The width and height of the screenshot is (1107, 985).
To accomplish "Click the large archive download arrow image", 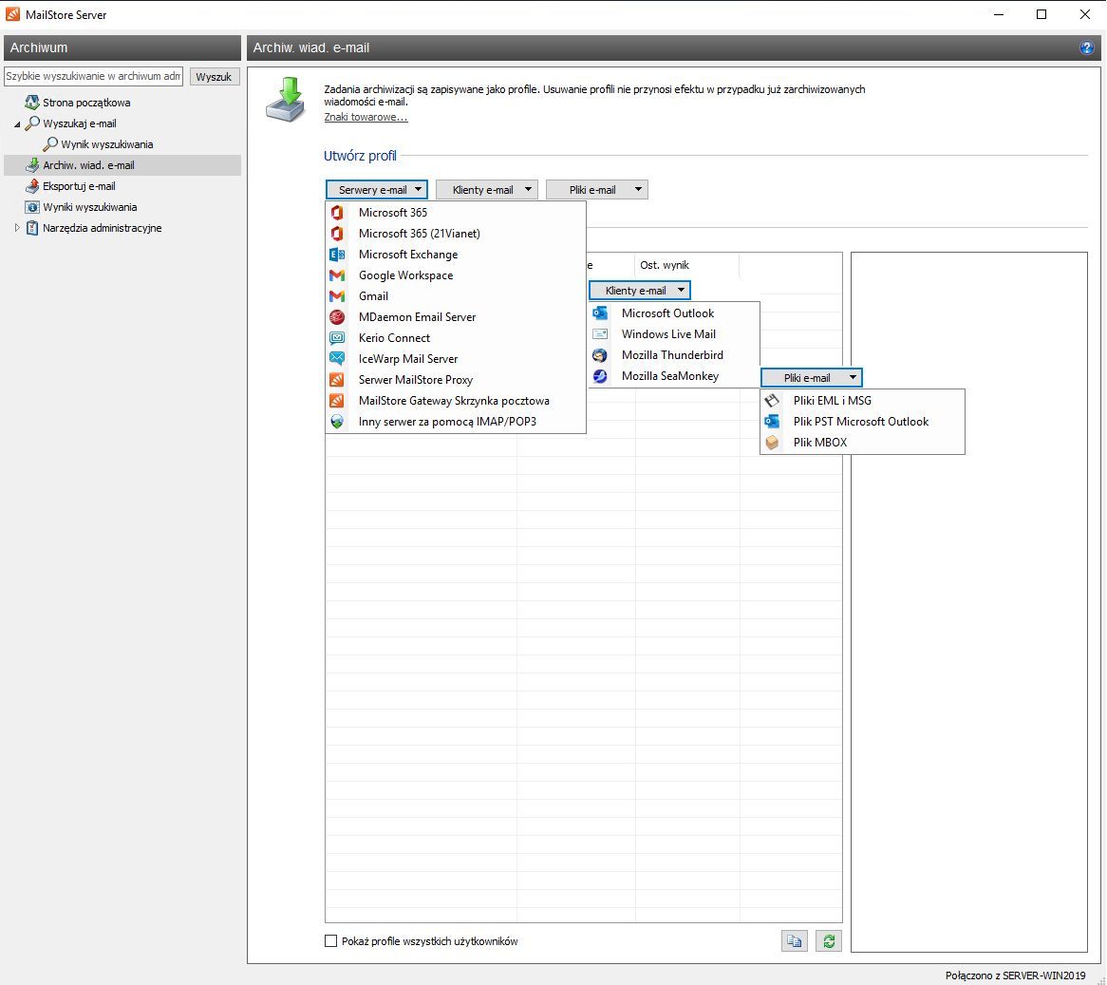I will click(286, 101).
